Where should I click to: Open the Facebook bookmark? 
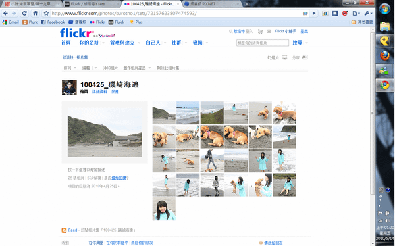(x=53, y=22)
